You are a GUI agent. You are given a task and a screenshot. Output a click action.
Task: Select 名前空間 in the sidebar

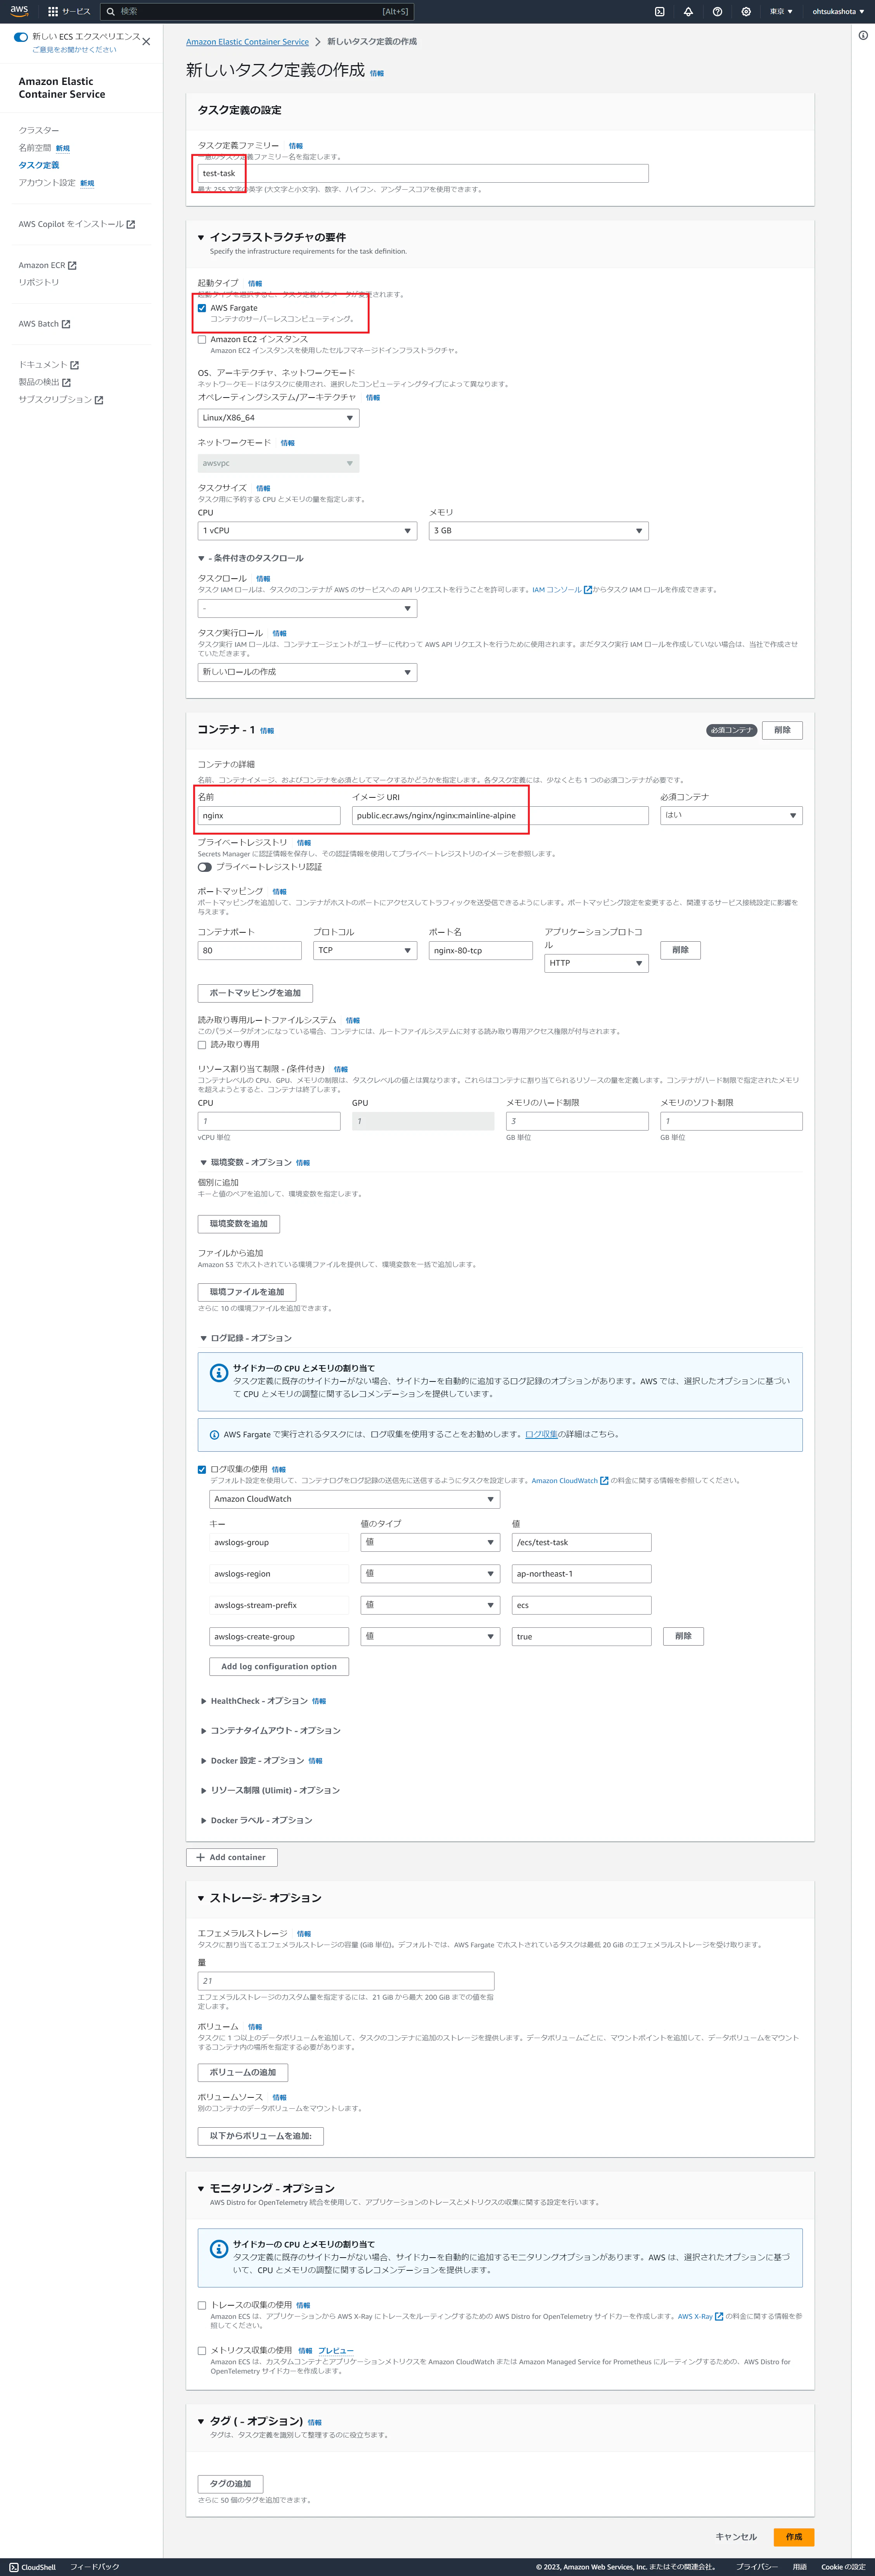click(35, 148)
